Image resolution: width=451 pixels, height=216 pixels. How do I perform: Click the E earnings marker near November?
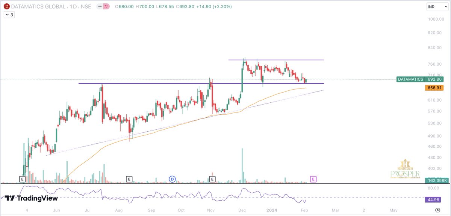point(213,179)
